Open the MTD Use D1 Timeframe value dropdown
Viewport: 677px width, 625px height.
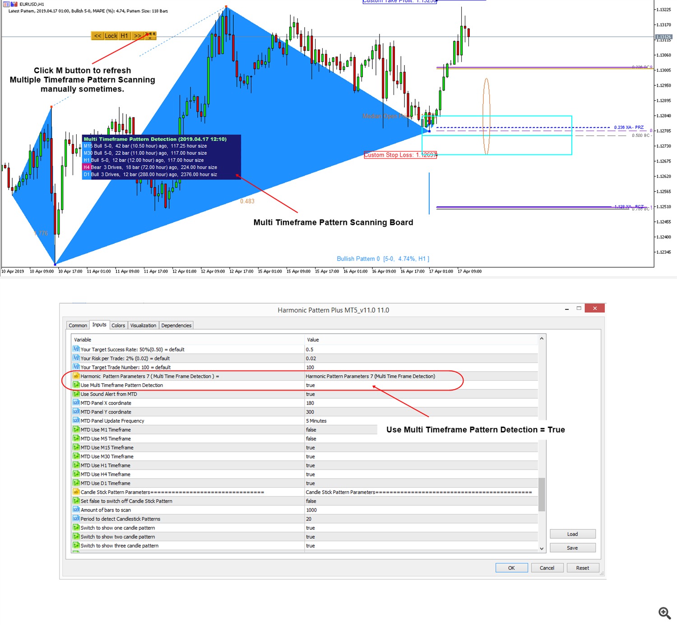(311, 483)
